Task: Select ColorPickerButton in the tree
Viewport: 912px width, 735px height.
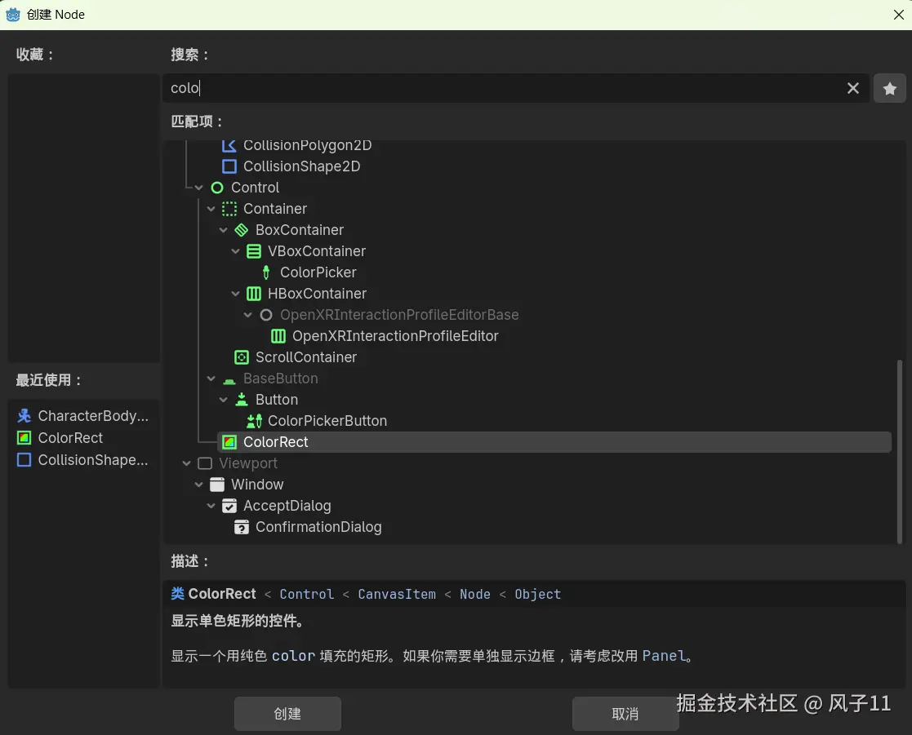Action: pos(327,421)
